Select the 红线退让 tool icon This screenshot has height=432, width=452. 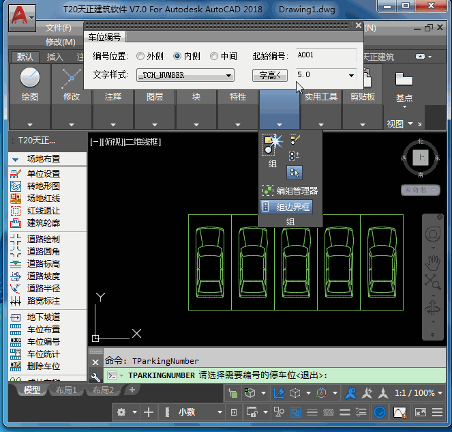(x=16, y=211)
